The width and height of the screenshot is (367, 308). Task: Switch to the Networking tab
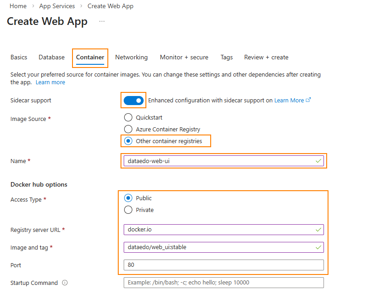(x=131, y=57)
